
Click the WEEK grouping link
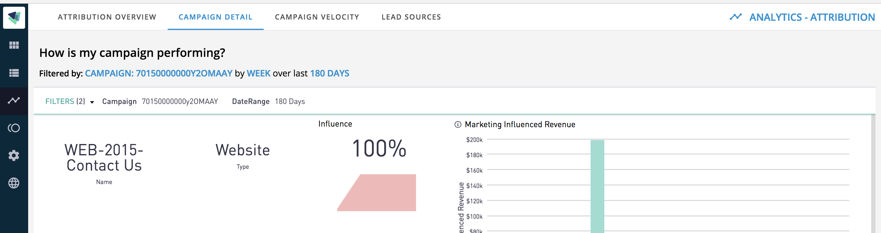tap(258, 73)
